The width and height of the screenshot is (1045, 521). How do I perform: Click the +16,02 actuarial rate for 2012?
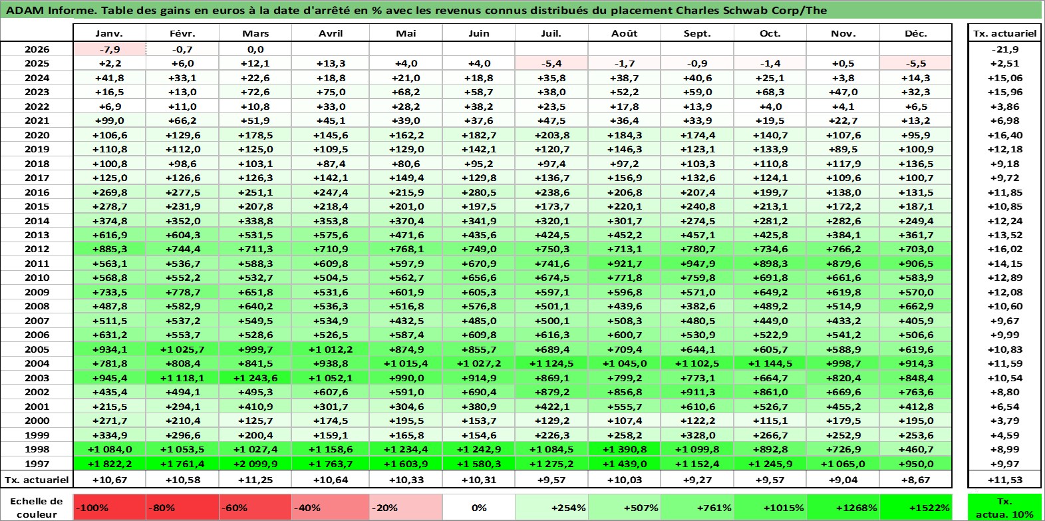(x=1005, y=249)
